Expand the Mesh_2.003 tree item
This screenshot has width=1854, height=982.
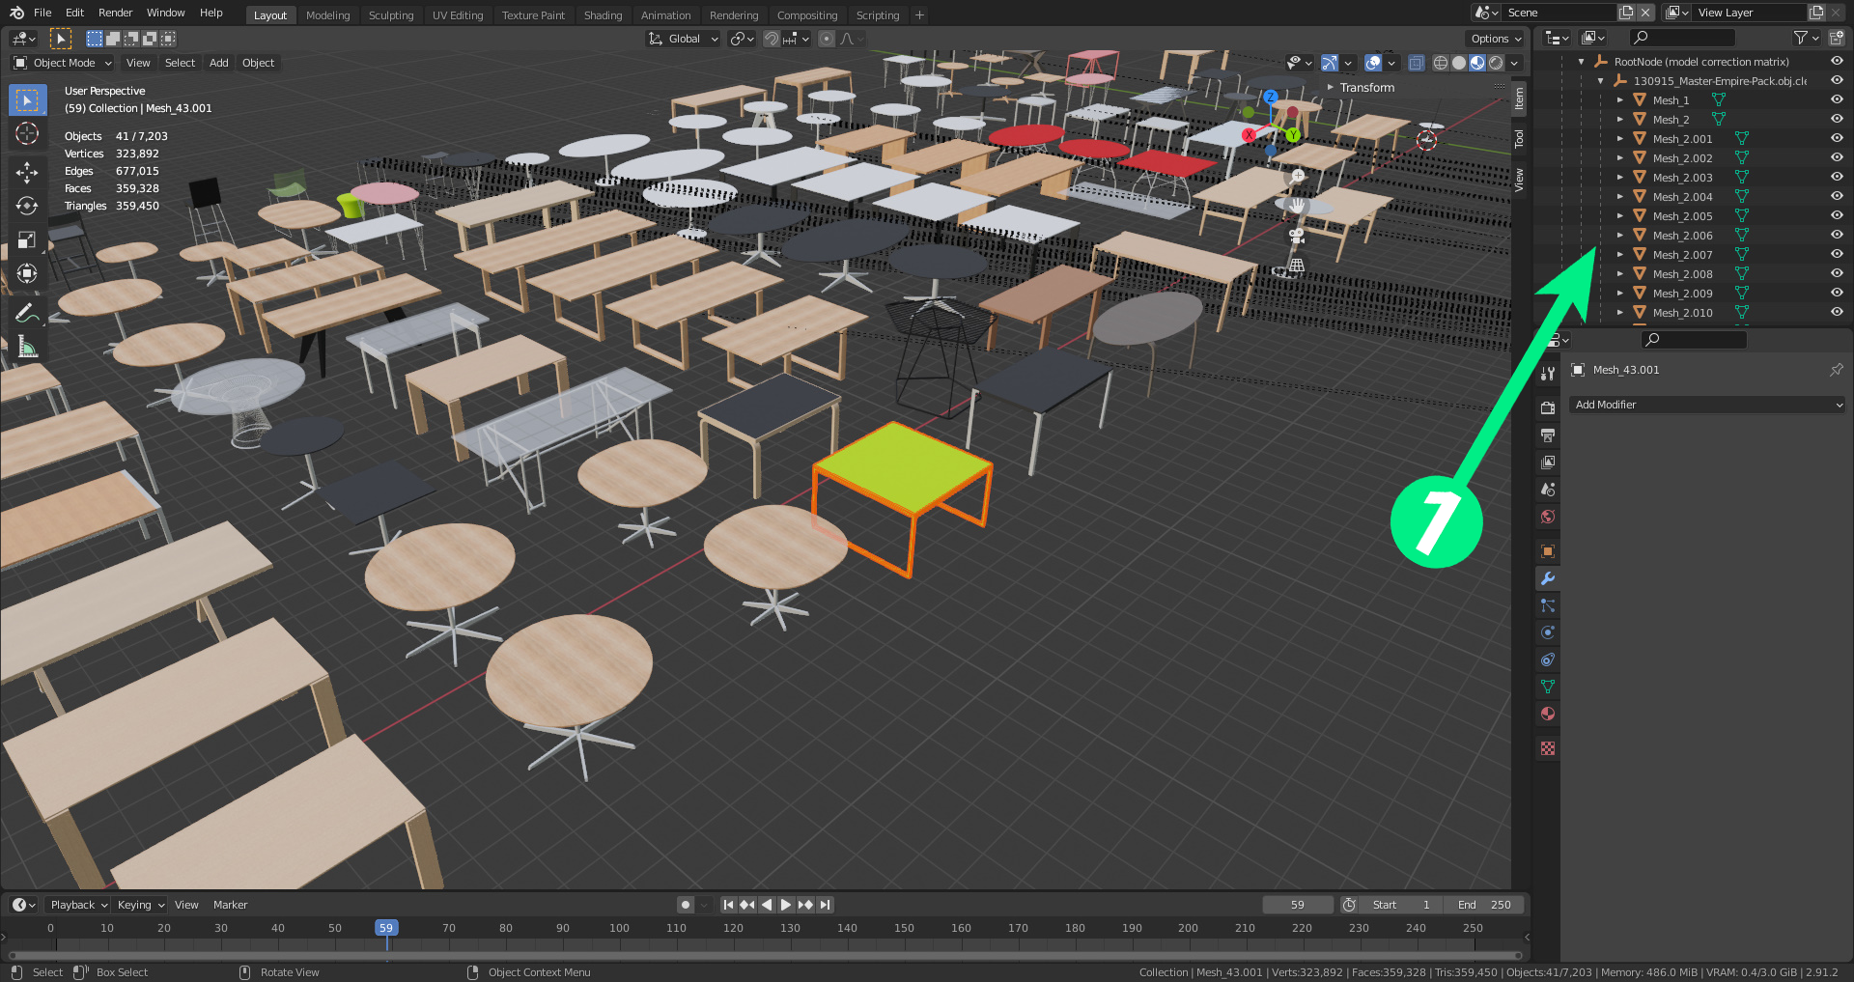tap(1620, 177)
